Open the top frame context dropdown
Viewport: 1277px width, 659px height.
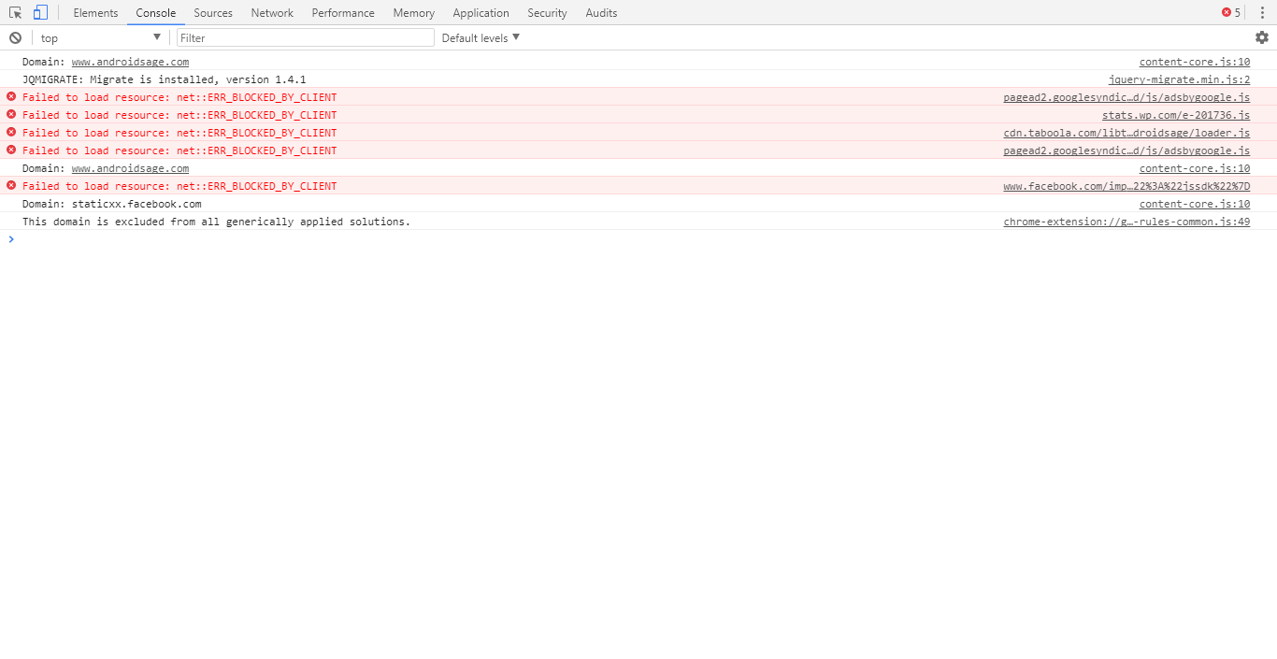click(x=98, y=37)
